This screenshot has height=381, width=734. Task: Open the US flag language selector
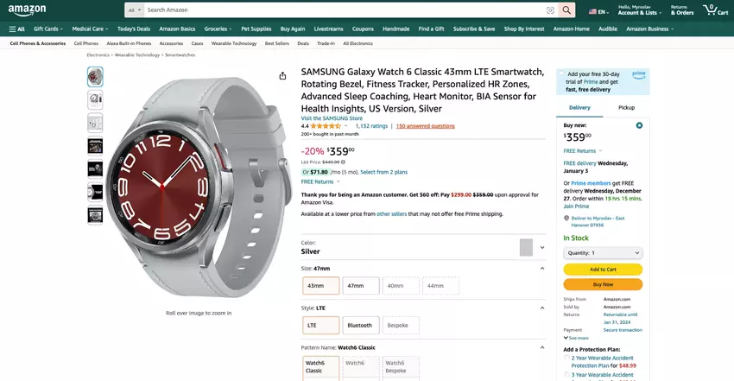point(598,11)
